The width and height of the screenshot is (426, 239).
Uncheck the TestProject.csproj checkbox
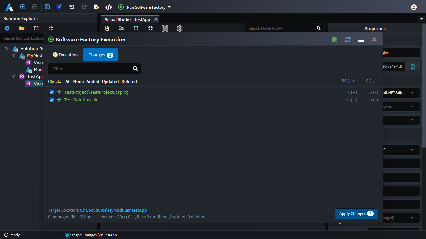click(52, 92)
